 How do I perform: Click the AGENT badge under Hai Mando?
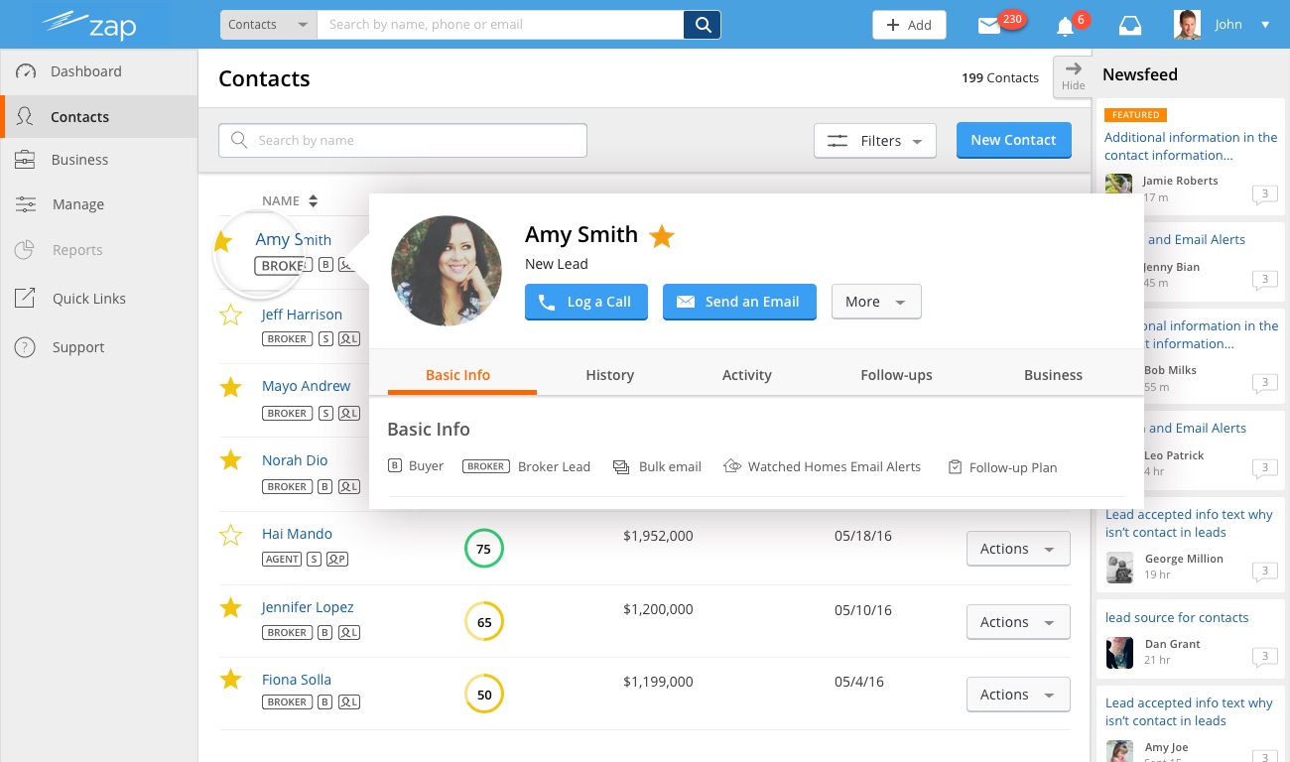[x=282, y=559]
